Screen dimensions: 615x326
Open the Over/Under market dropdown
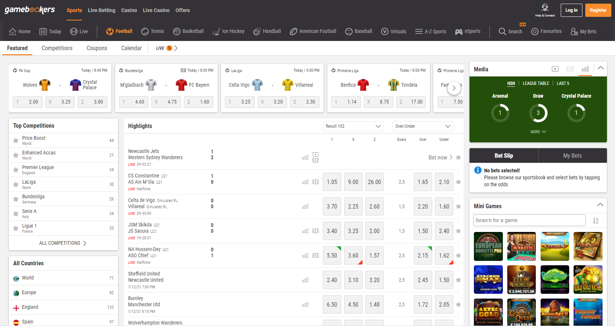[x=423, y=126]
